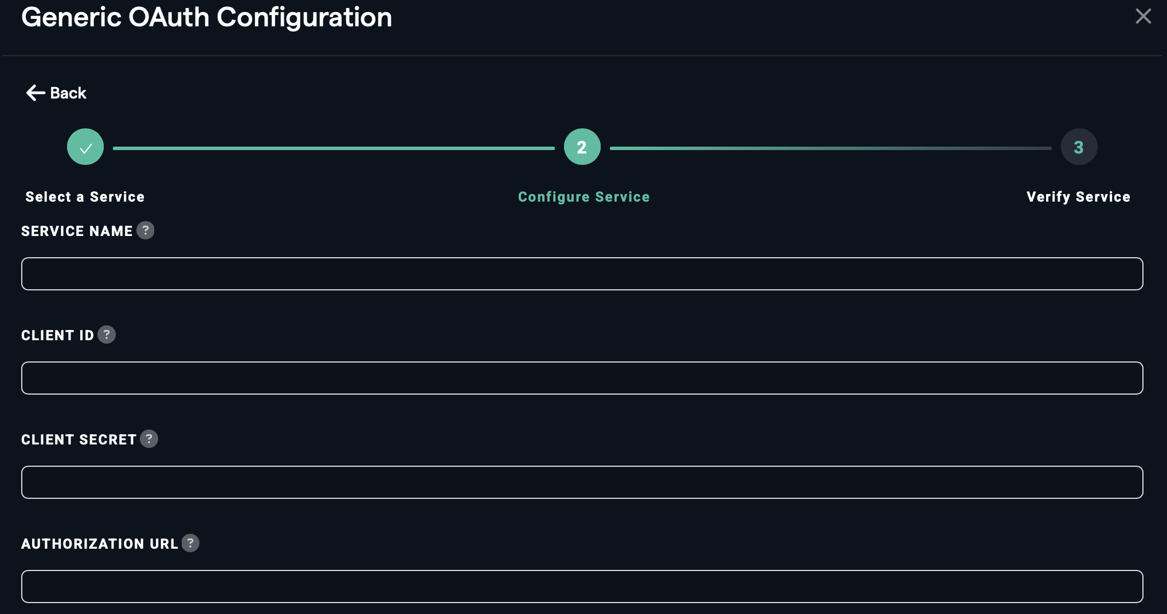Click the progress line between steps 1 and 2
1167x614 pixels.
pos(334,148)
